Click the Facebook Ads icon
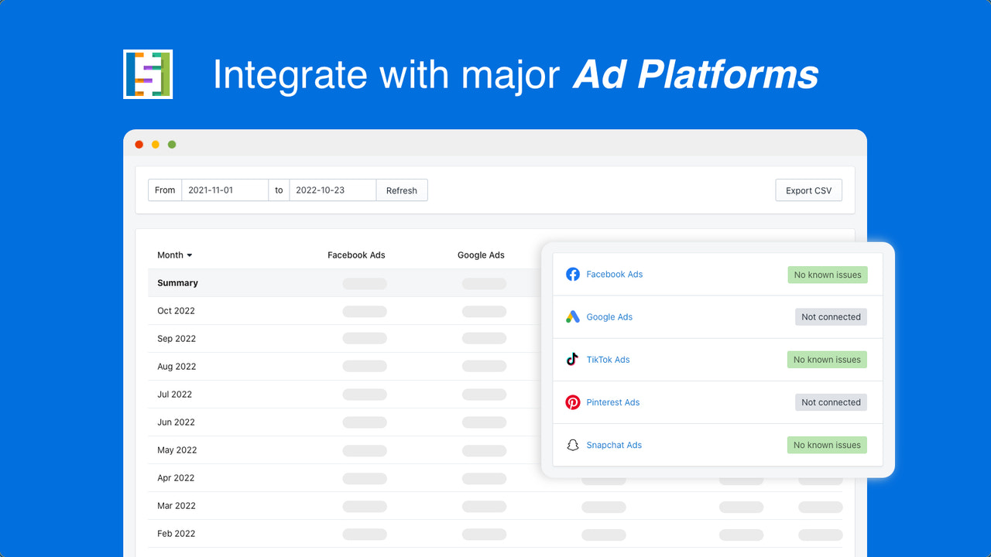Image resolution: width=991 pixels, height=557 pixels. tap(573, 274)
